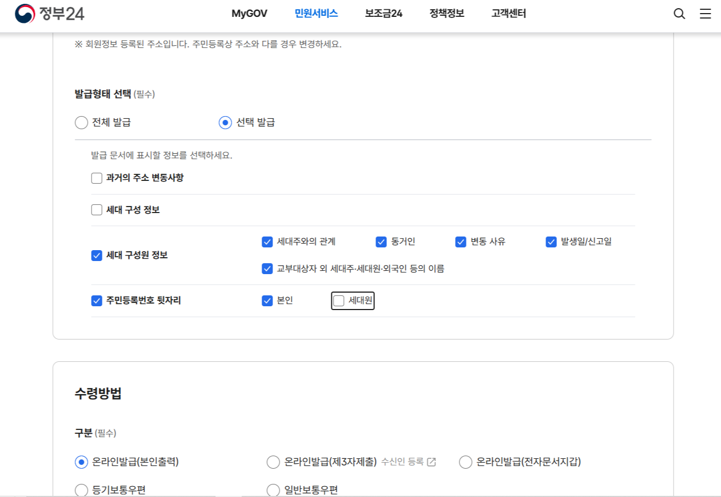Screen dimensions: 721x497
Task: Uncheck 세대 구성원 정보 checkbox
Action: (97, 256)
